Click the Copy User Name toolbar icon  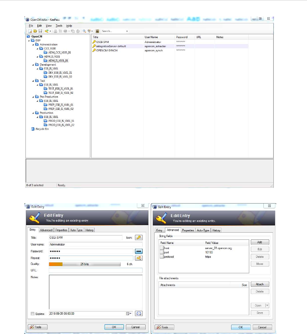(x=55, y=31)
